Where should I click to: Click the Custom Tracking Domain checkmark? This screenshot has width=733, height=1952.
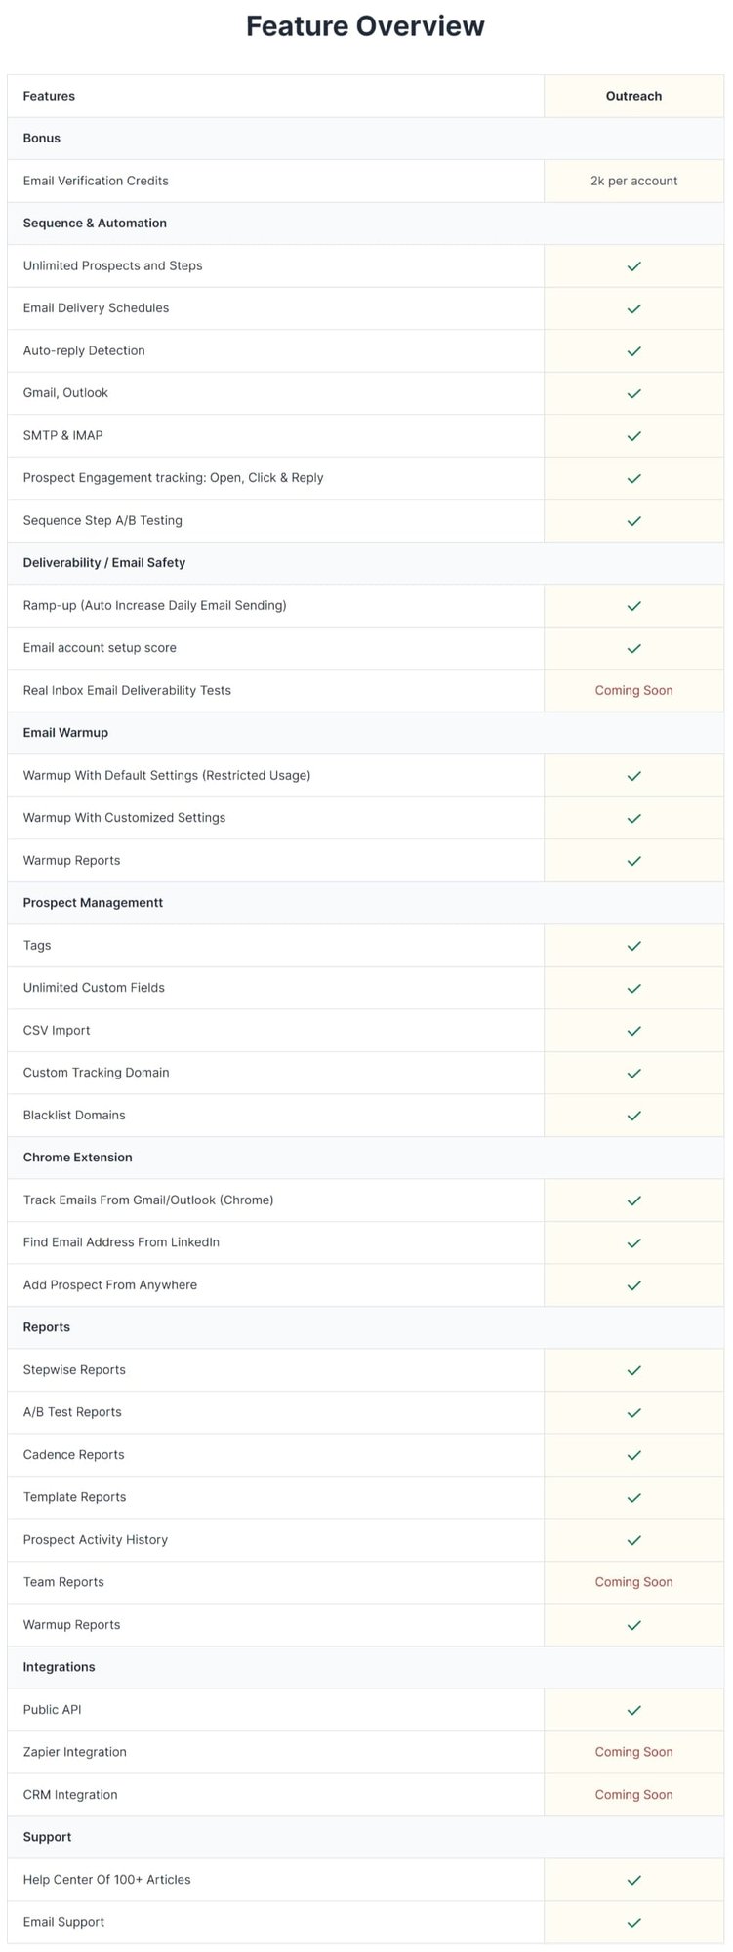pyautogui.click(x=633, y=1073)
